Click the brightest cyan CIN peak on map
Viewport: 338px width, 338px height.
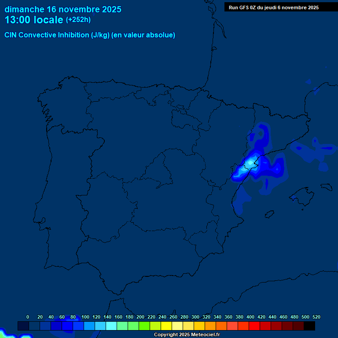coord(250,163)
